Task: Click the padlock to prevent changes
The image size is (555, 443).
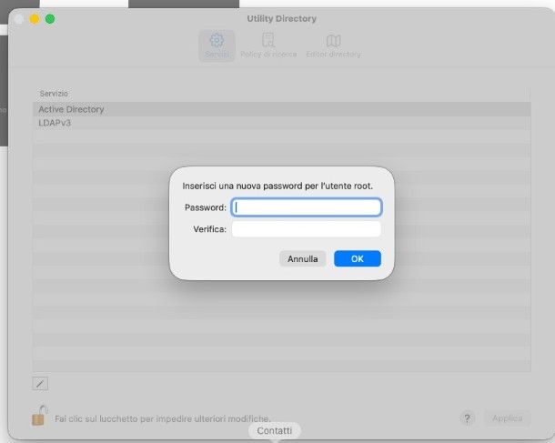Action: (x=39, y=416)
